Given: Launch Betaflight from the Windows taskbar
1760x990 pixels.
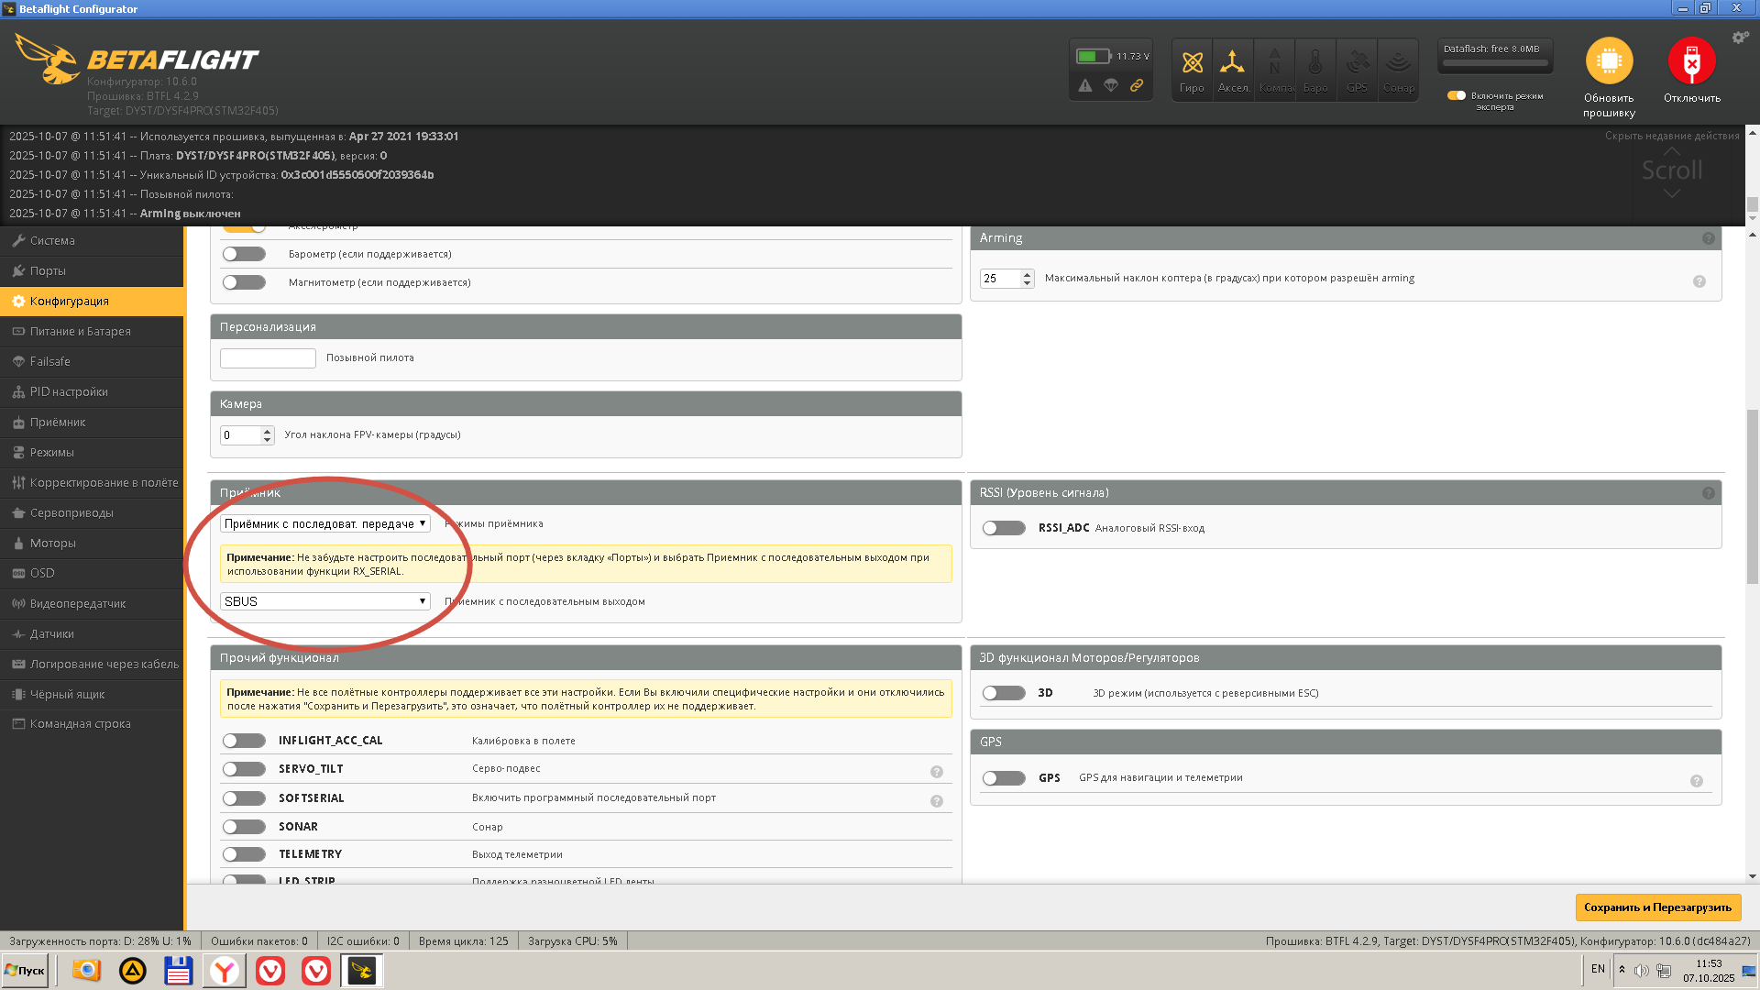Looking at the screenshot, I should coord(361,970).
